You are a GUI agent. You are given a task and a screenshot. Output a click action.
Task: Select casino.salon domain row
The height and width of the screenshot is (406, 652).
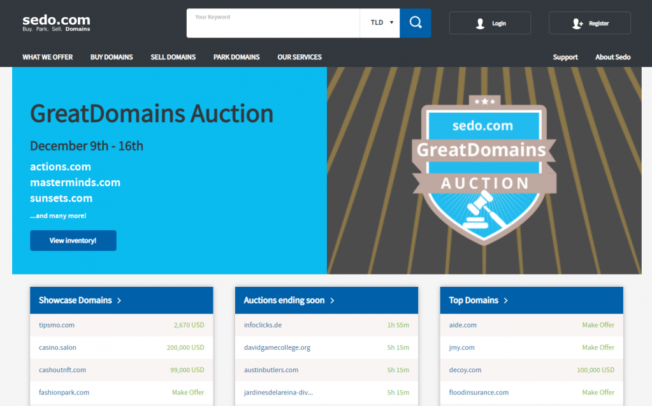[x=122, y=347]
